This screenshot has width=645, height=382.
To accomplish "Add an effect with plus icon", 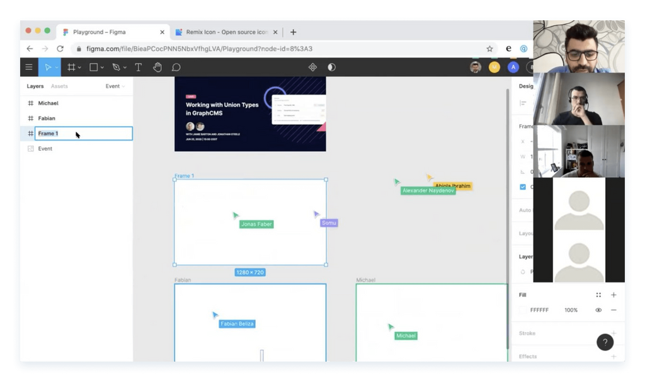I will pos(614,357).
